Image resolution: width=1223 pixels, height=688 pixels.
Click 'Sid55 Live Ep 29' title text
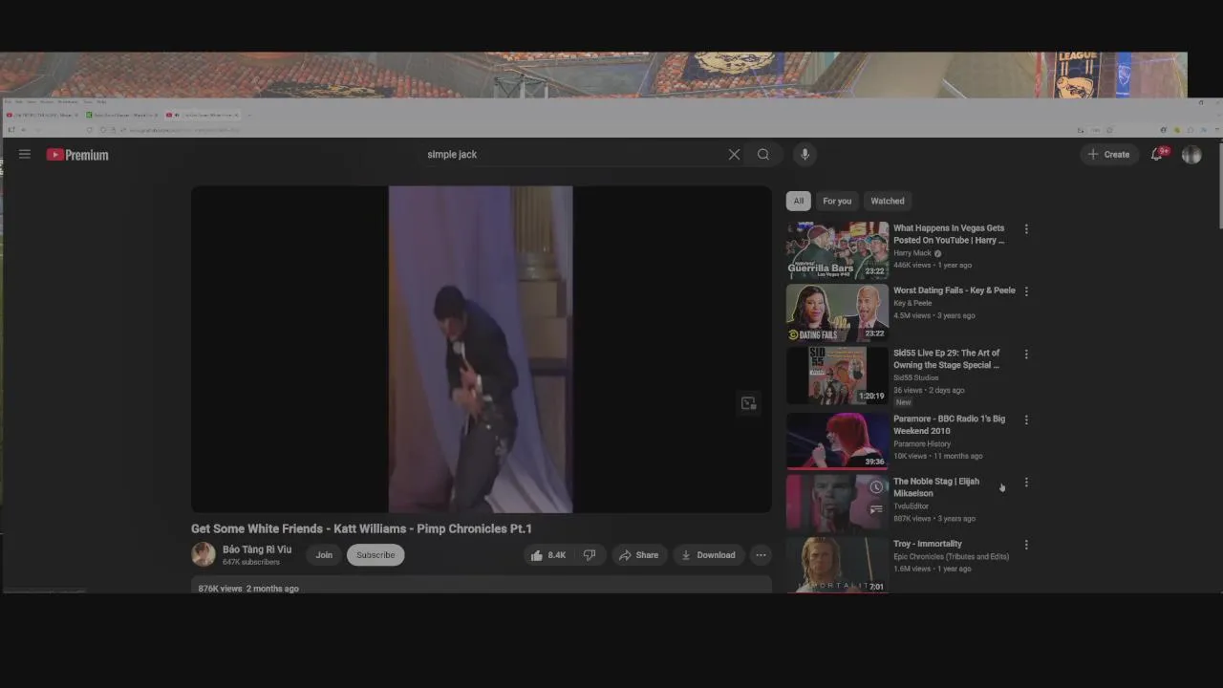point(947,358)
